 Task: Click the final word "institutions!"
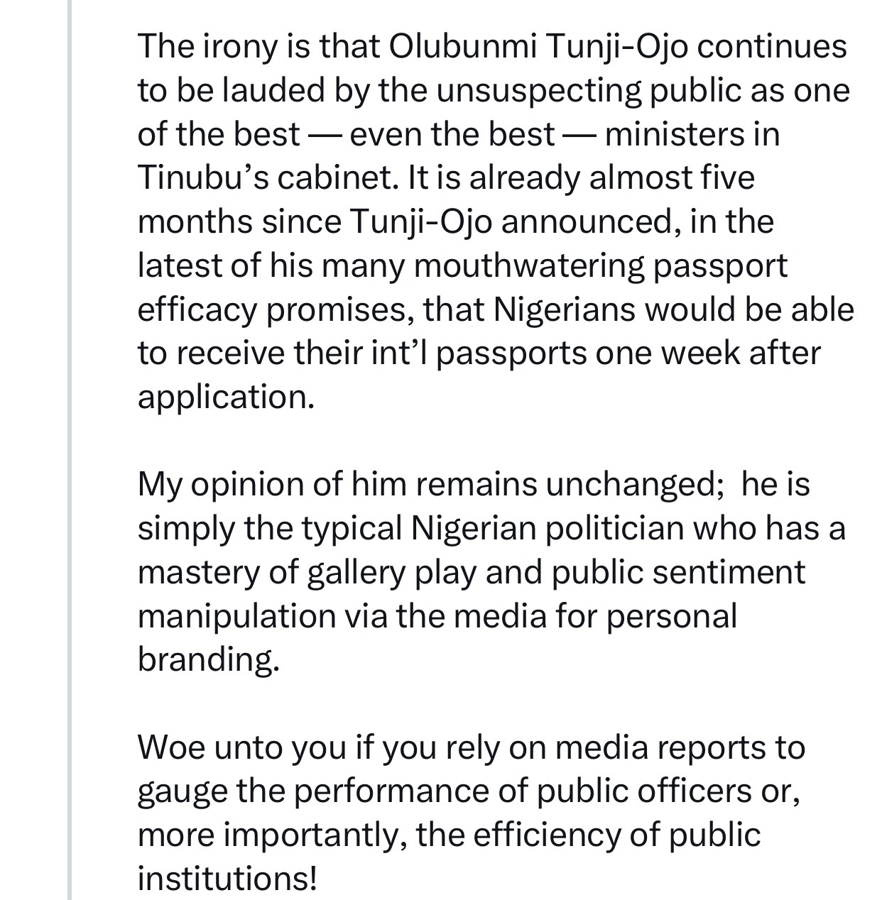tap(227, 879)
